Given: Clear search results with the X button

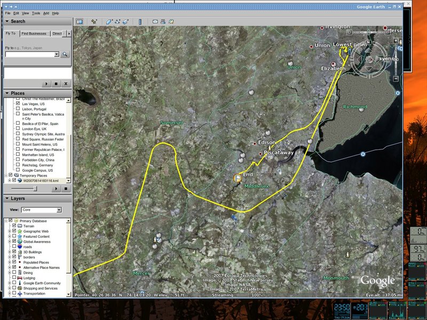Looking at the screenshot, I should coord(66,84).
